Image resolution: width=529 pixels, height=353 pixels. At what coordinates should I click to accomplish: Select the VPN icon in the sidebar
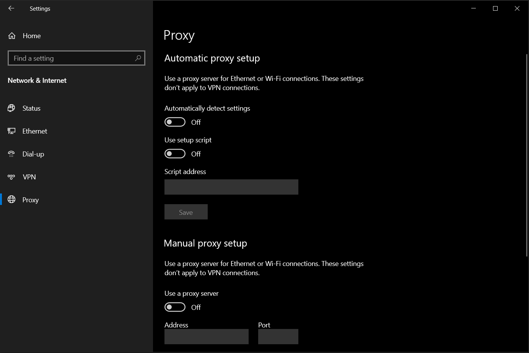(x=11, y=177)
